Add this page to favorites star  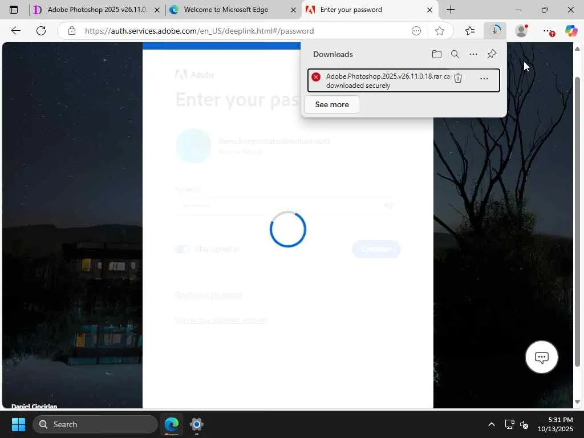click(x=440, y=31)
